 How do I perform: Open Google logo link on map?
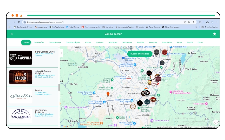pyautogui.click(x=64, y=126)
